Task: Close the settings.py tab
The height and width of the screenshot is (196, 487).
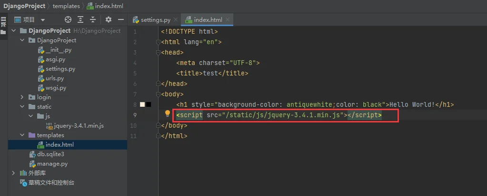Action: click(176, 19)
